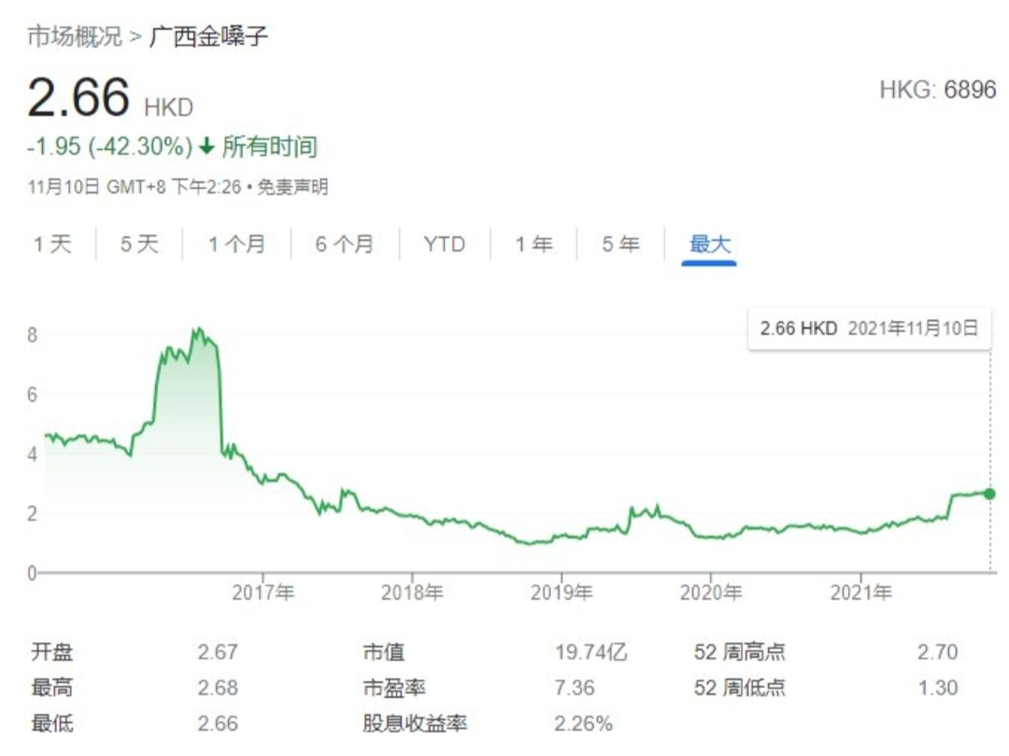Click the 2.66 HKD tooltip box
The image size is (1009, 756).
coord(869,329)
